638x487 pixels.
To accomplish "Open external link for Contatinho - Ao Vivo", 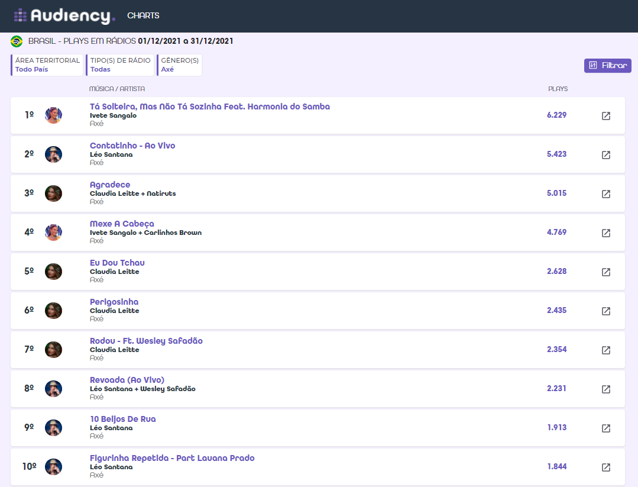I will pyautogui.click(x=606, y=154).
